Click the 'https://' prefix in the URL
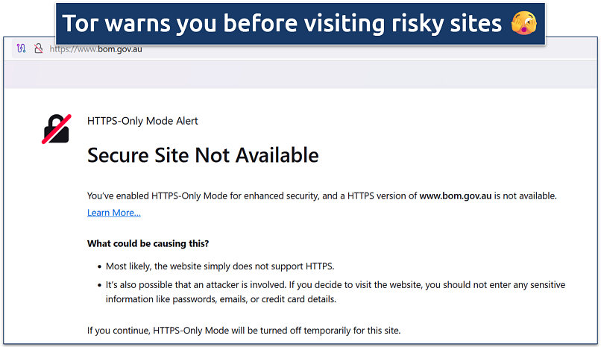 click(60, 49)
